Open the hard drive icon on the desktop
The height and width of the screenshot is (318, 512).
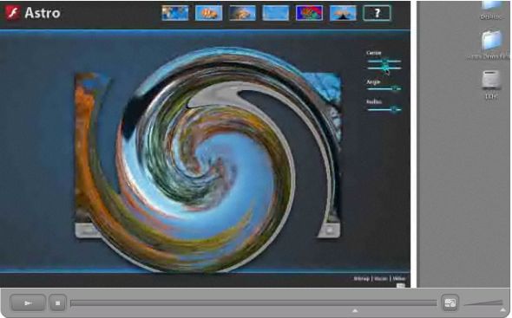(x=491, y=80)
